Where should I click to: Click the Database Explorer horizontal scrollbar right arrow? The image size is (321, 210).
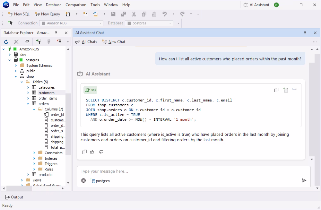63,188
